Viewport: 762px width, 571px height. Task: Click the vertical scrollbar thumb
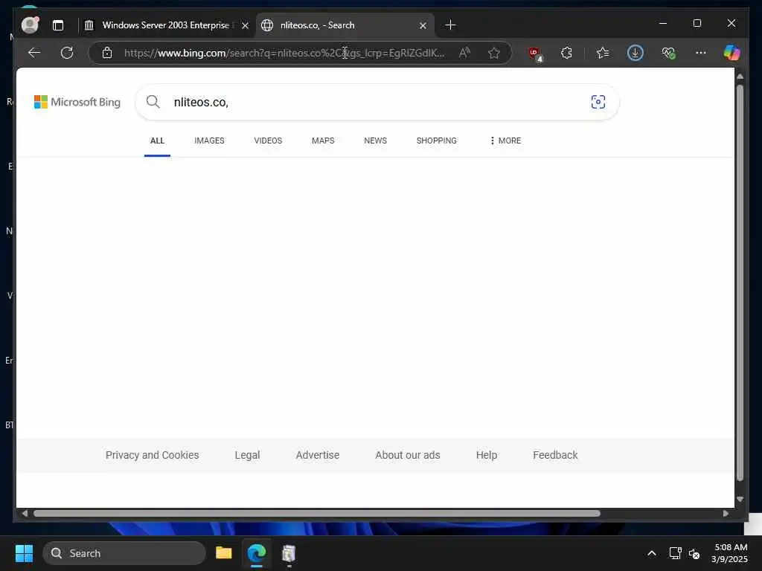(x=740, y=283)
